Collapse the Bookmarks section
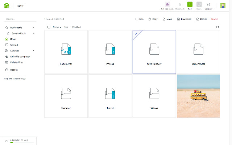232x145 pixels. click(x=34, y=28)
